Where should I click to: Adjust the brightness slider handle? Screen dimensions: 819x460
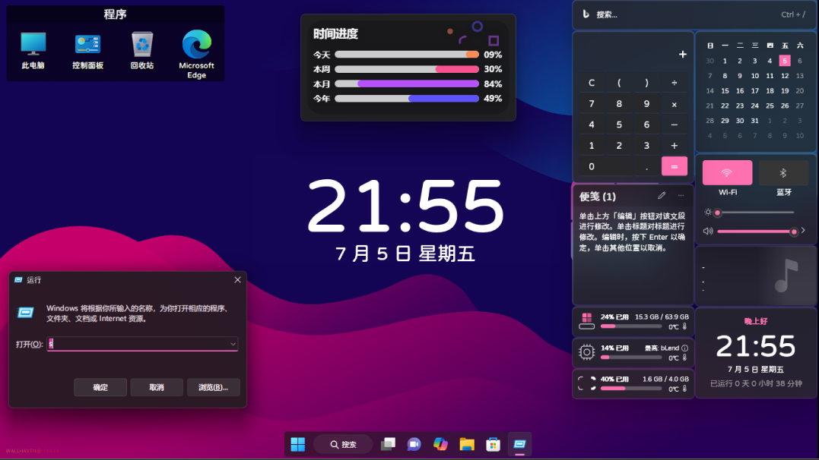pos(718,213)
